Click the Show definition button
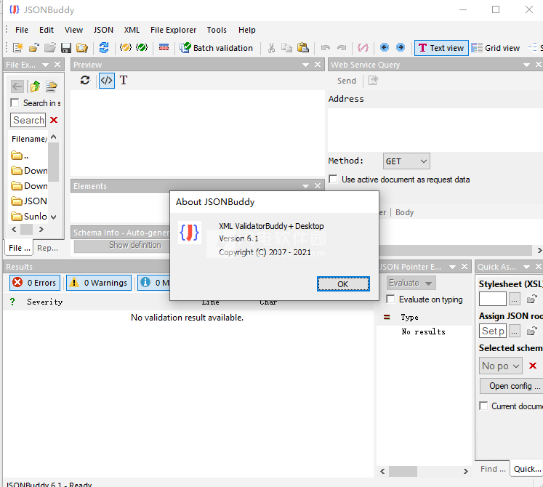 pyautogui.click(x=122, y=245)
